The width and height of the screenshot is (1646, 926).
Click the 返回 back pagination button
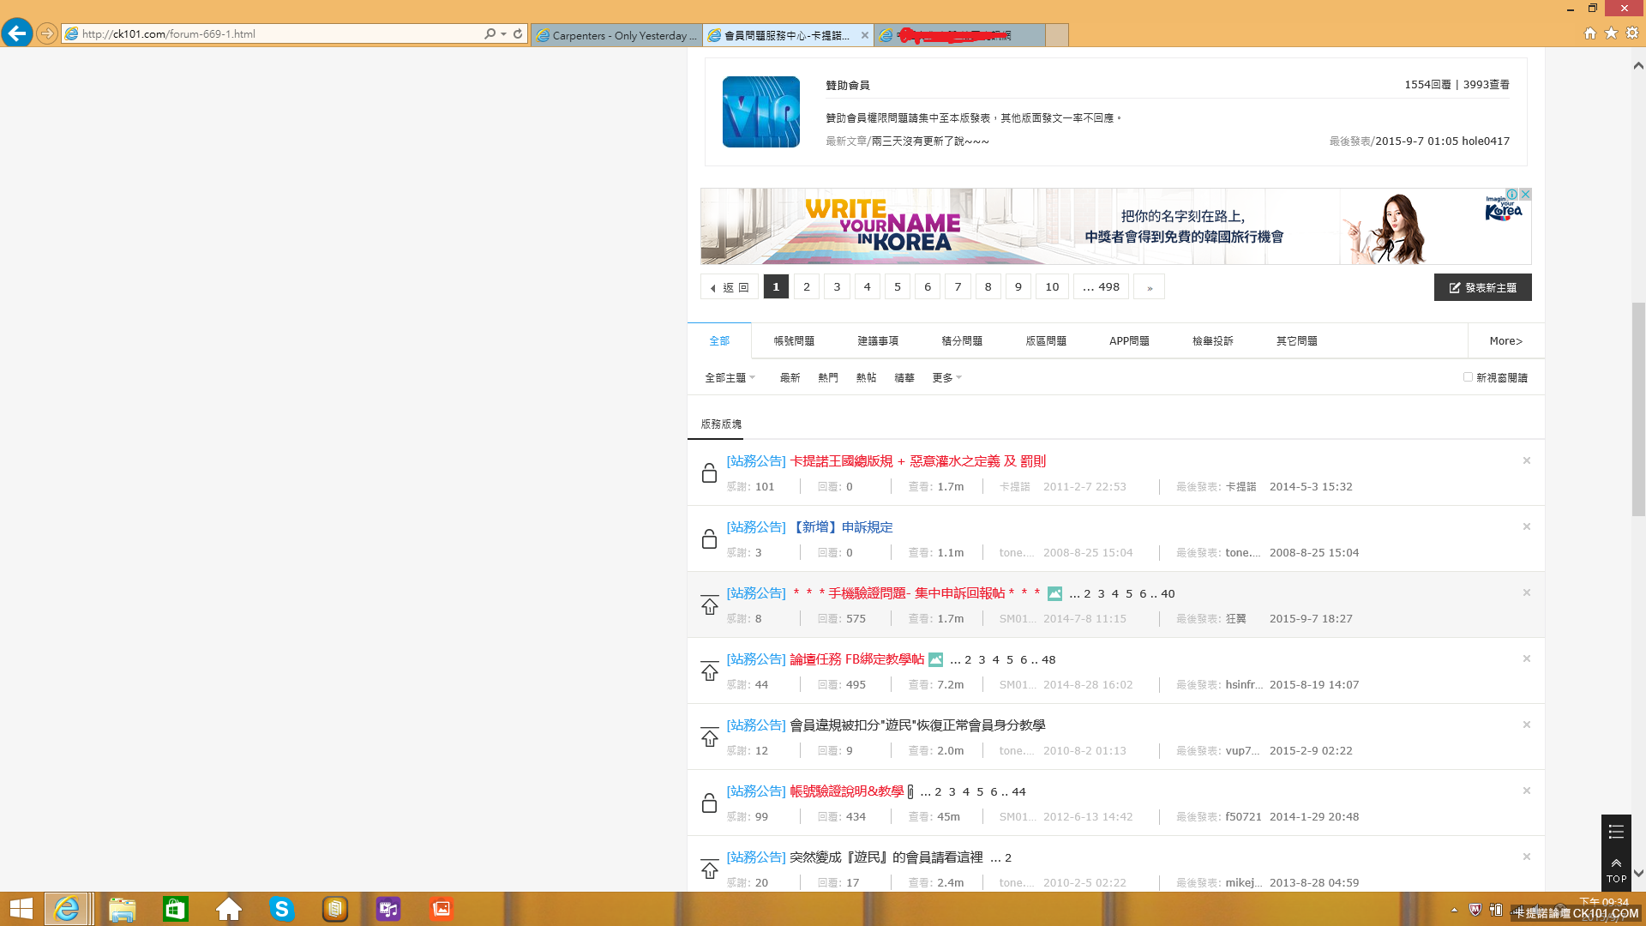click(730, 287)
